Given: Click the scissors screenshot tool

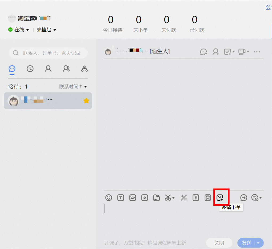Looking at the screenshot, I should [168, 198].
